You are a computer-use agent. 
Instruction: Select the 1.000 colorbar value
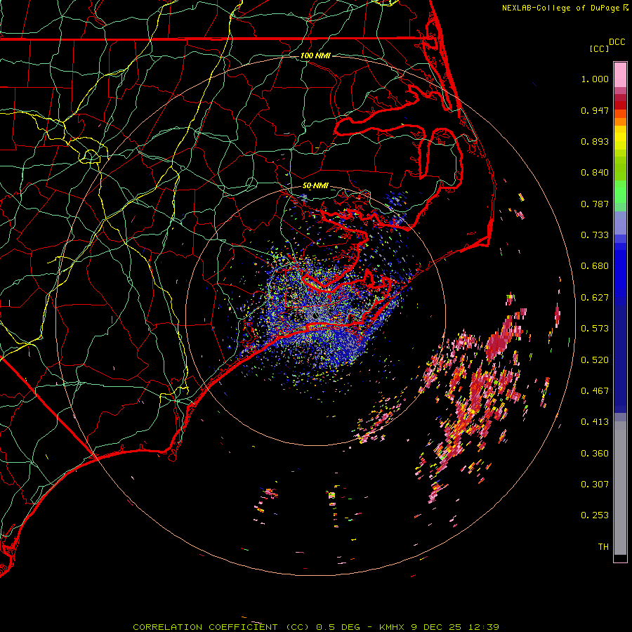[x=595, y=79]
